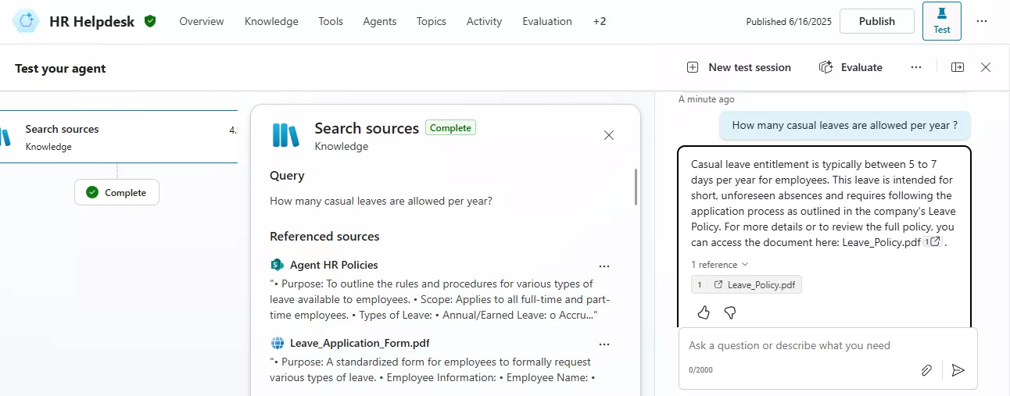Open more options for Leave_Application_Form.pdf
The image size is (1010, 396).
(603, 344)
